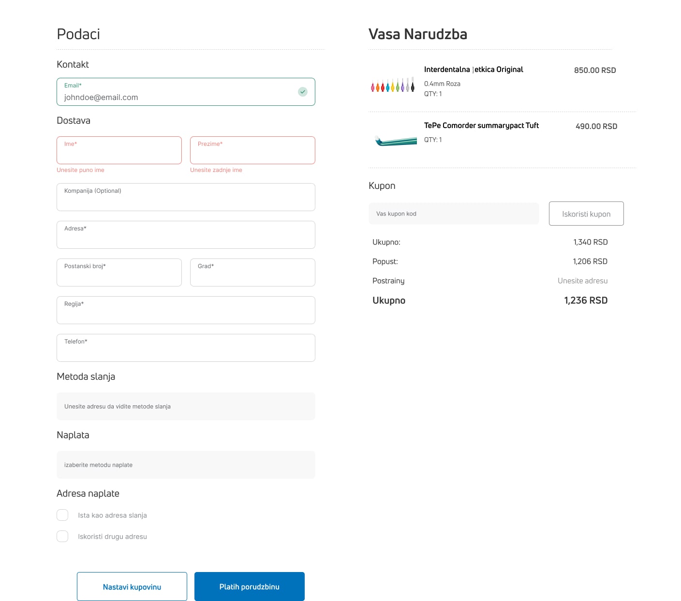Focus the 'Vas kupon kod' input
This screenshot has width=681, height=601.
tap(454, 214)
